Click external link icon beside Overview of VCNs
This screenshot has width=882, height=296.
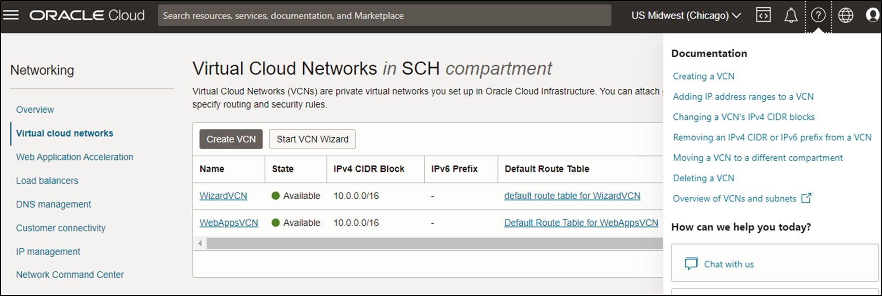click(x=806, y=198)
